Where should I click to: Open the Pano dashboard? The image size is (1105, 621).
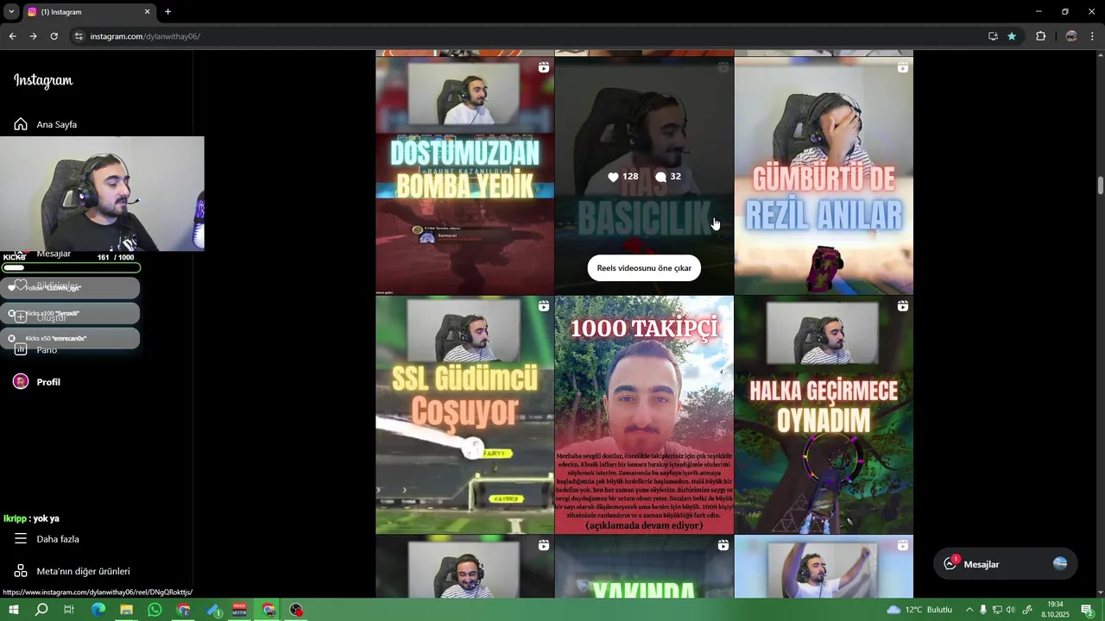click(x=36, y=349)
